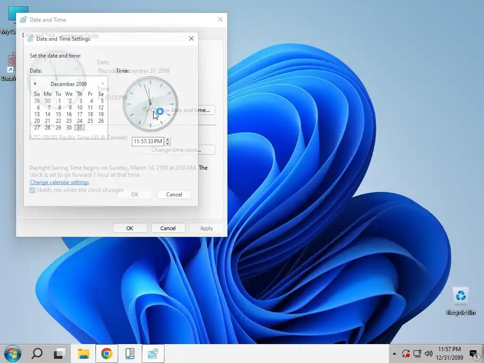
Task: Click Apply in the Date and Time window
Action: [x=206, y=228]
